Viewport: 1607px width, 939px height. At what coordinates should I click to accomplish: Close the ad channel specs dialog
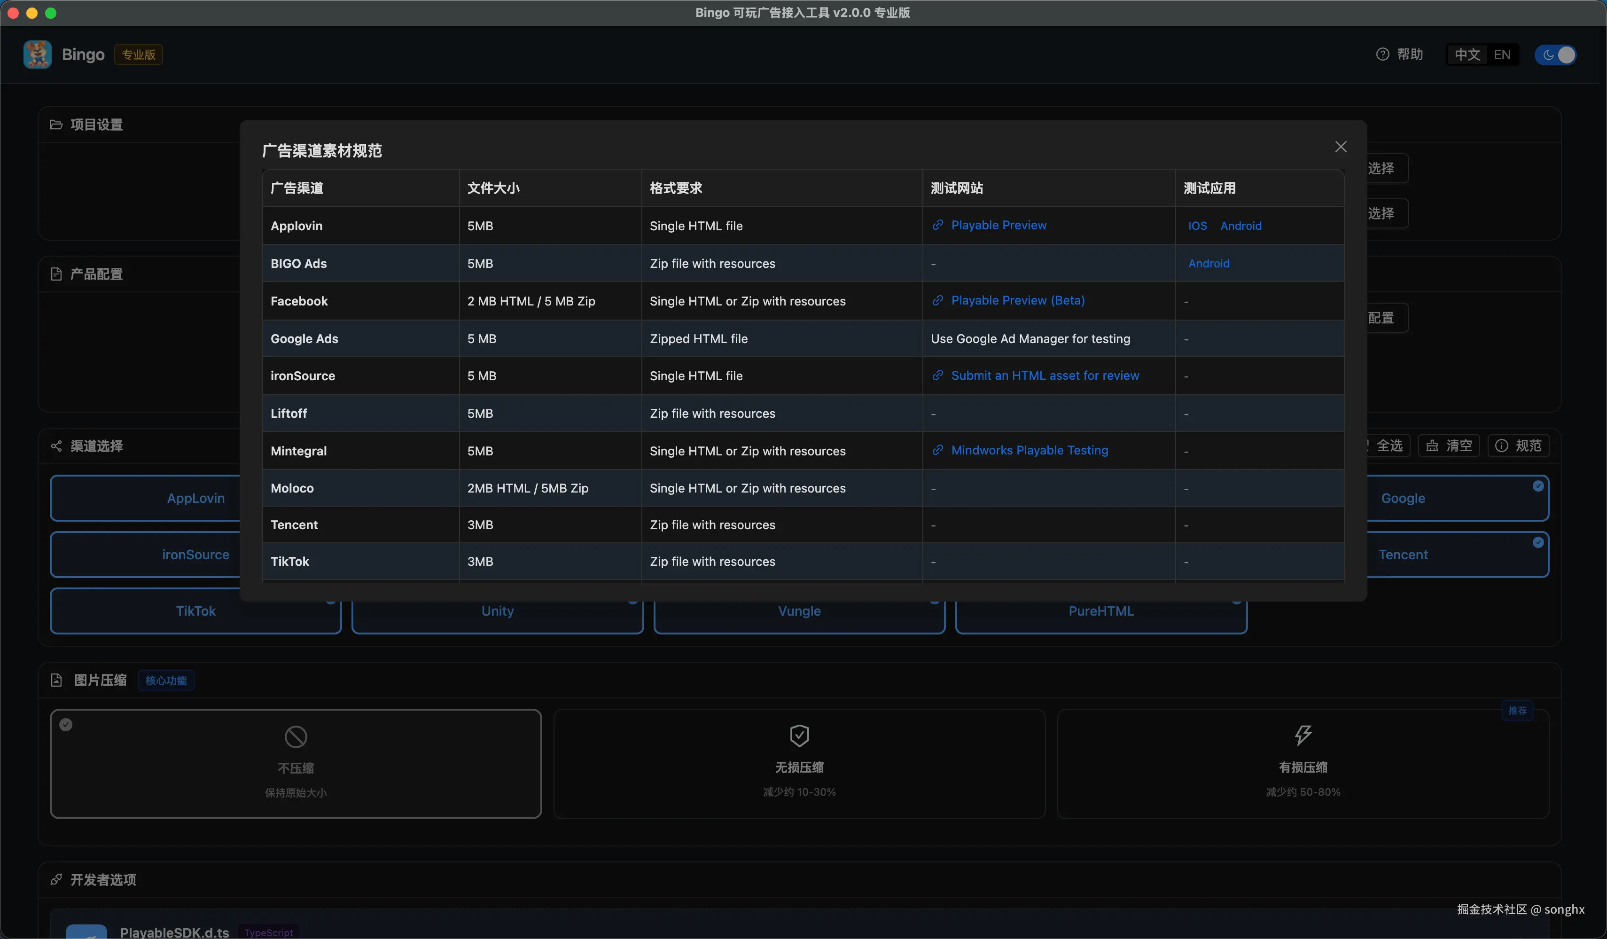(x=1341, y=147)
